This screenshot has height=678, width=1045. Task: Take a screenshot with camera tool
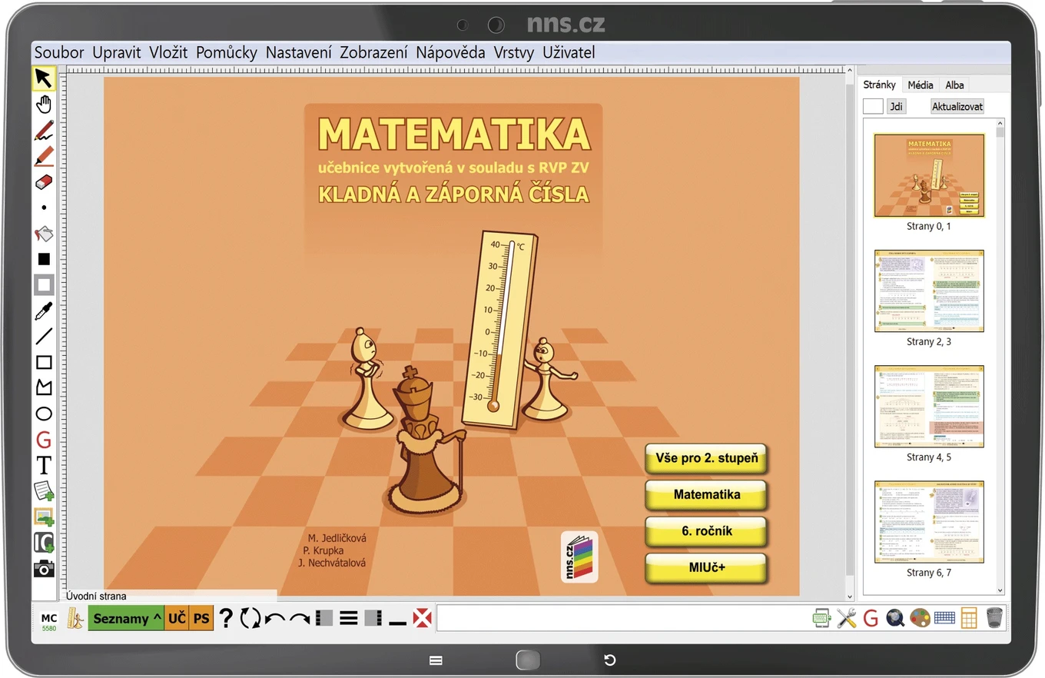pyautogui.click(x=44, y=568)
